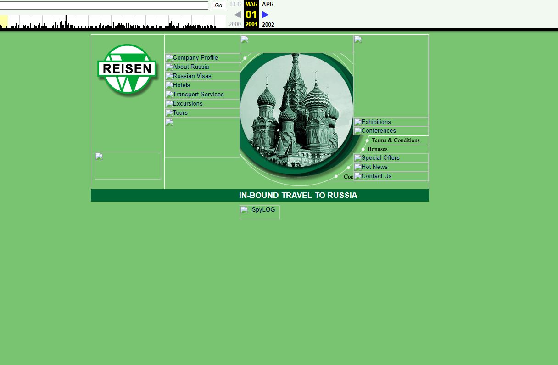Viewport: 558px width, 365px height.
Task: Click the previous capture left arrow
Action: (237, 15)
